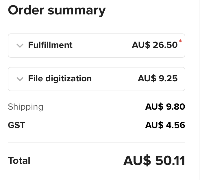This screenshot has width=200, height=180.
Task: Click the GST label text
Action: tap(16, 125)
